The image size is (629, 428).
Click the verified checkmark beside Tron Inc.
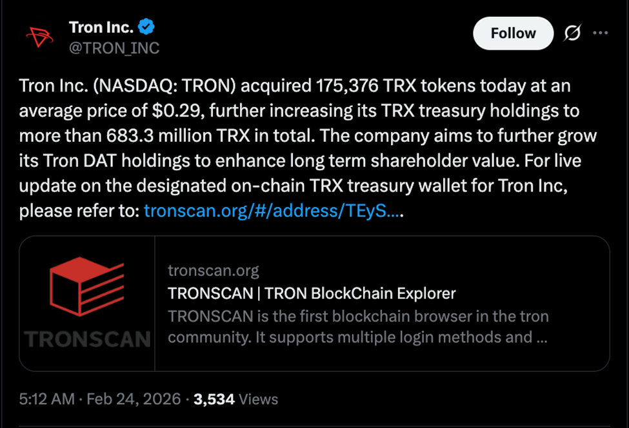tap(147, 27)
